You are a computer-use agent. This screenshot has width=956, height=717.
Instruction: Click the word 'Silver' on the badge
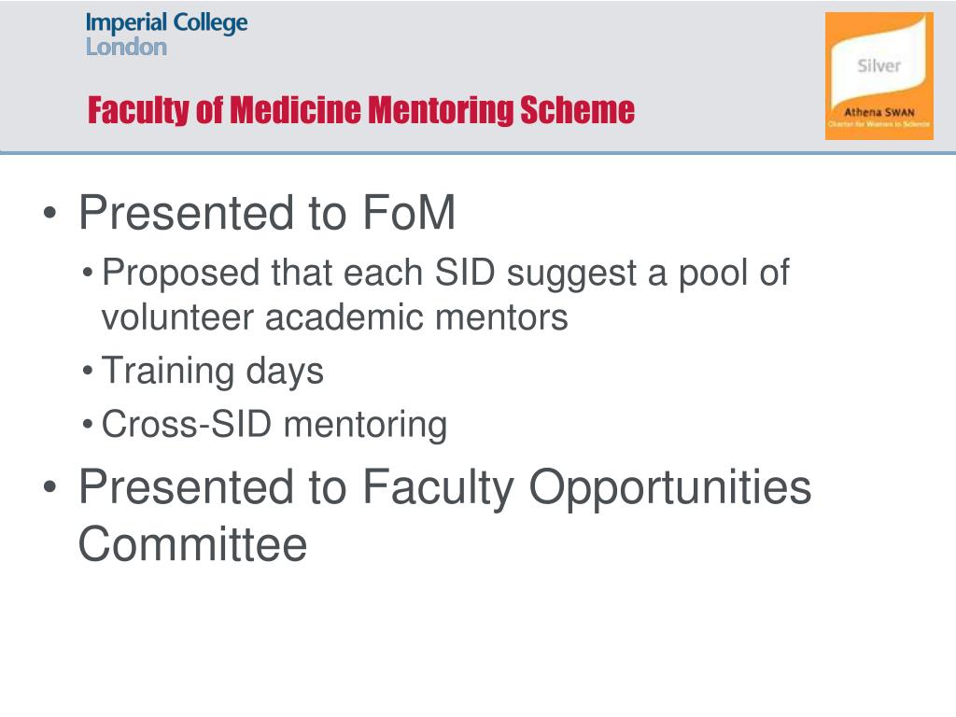pos(879,66)
